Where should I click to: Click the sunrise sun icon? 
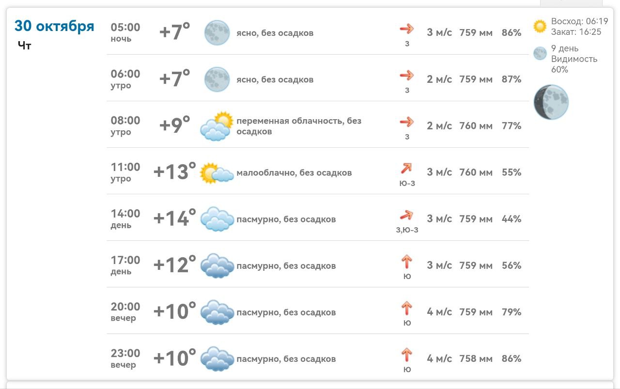click(540, 26)
